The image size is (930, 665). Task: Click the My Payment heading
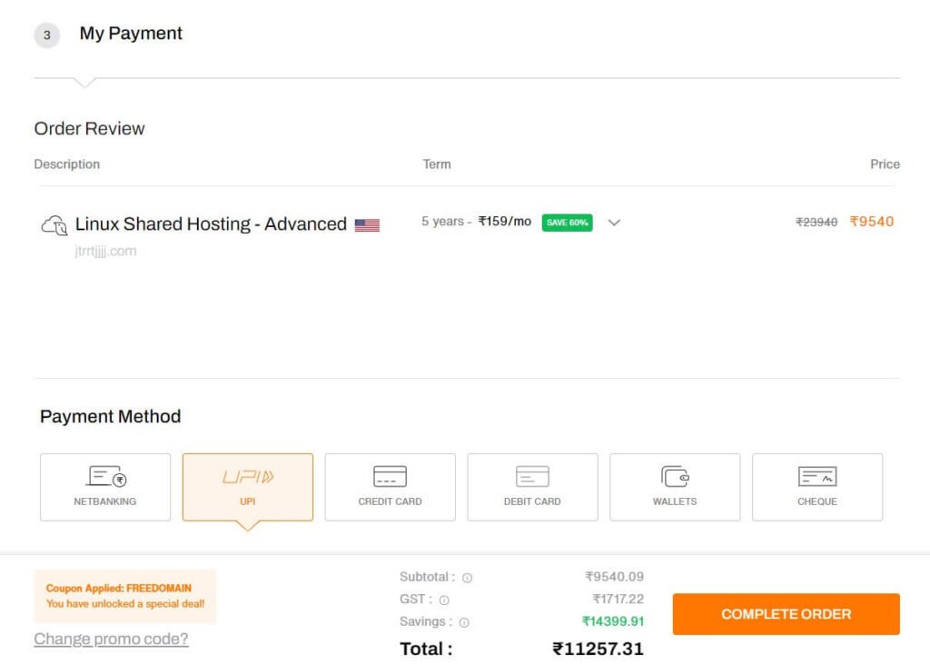pos(131,34)
